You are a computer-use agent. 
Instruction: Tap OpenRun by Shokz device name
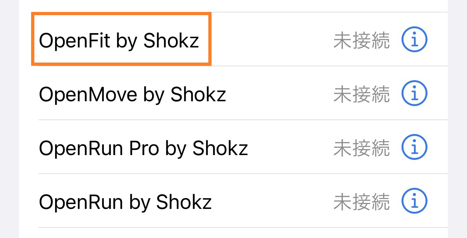[125, 202]
